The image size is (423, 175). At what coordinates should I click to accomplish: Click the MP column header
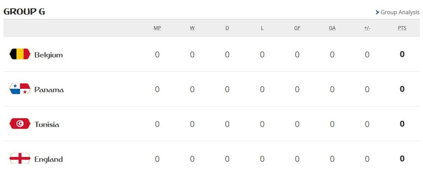click(x=157, y=28)
